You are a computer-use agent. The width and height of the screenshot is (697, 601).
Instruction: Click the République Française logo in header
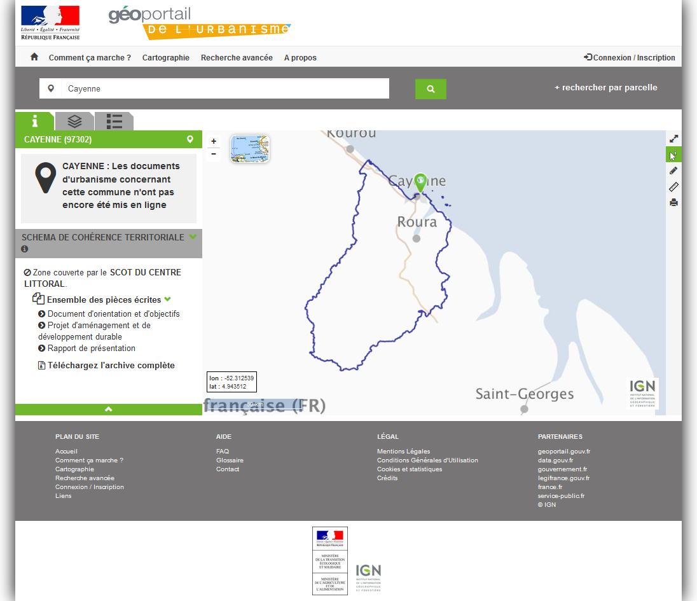click(50, 23)
